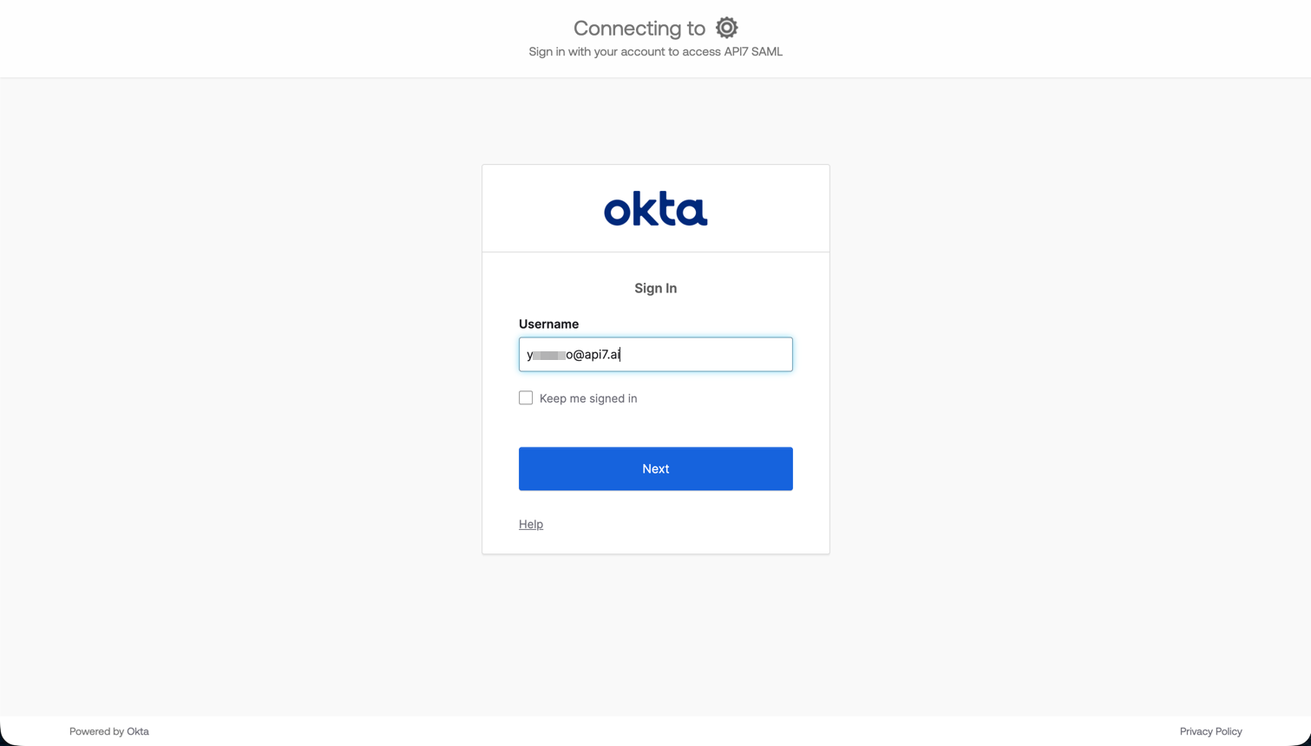1311x746 pixels.
Task: Click the Sign In heading
Action: pyautogui.click(x=655, y=287)
